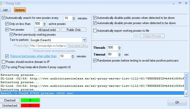Toggle the Test proxies checkbox

7,30
